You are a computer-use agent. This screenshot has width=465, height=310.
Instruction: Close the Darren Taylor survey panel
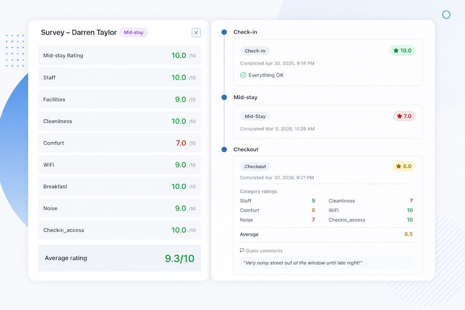click(x=196, y=33)
